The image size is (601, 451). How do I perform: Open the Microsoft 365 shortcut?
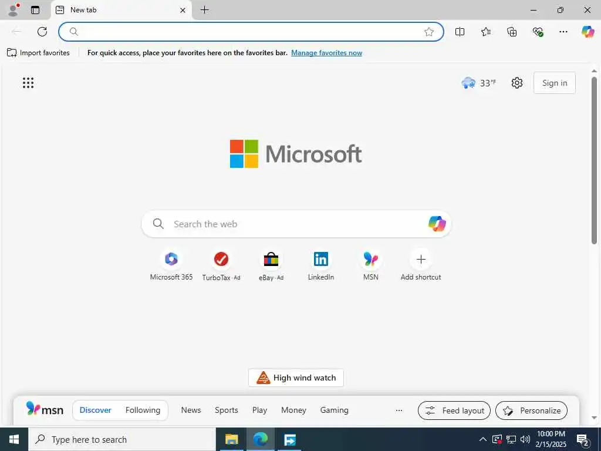click(x=171, y=265)
